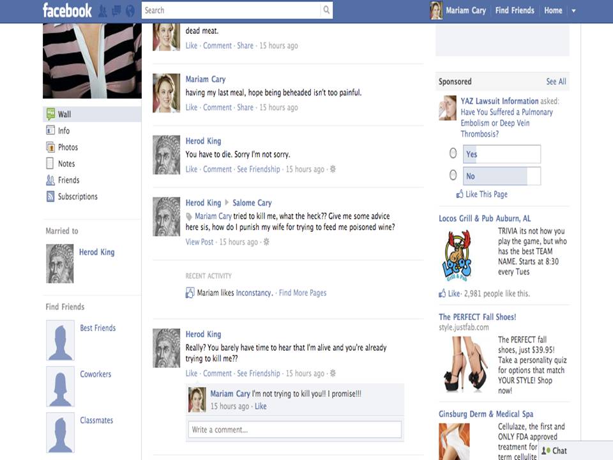The height and width of the screenshot is (460, 613).
Task: Open the Photos section in sidebar
Action: [x=92, y=147]
